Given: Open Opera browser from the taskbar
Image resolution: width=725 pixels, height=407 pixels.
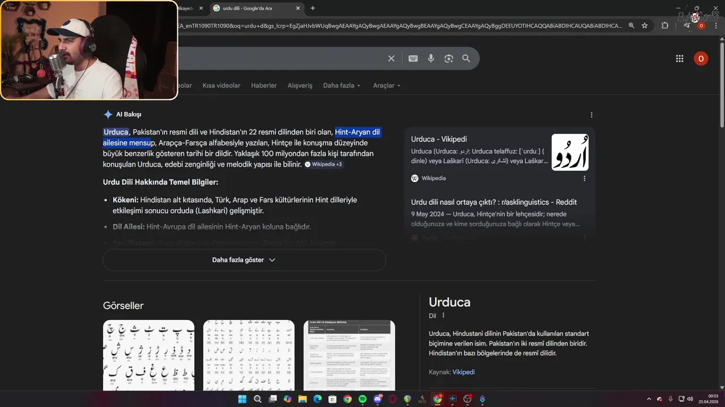Looking at the screenshot, I should (393, 399).
